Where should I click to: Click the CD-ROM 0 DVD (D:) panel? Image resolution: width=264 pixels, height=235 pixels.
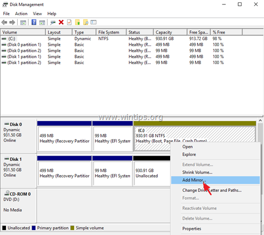(x=19, y=205)
